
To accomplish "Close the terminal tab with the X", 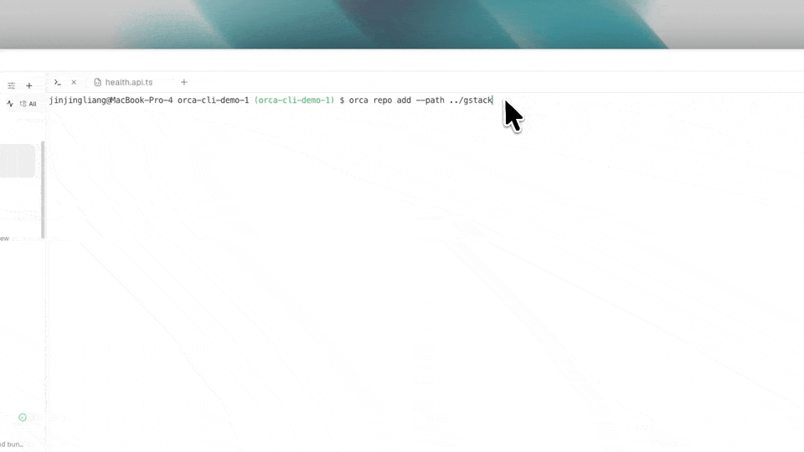I will (x=74, y=82).
